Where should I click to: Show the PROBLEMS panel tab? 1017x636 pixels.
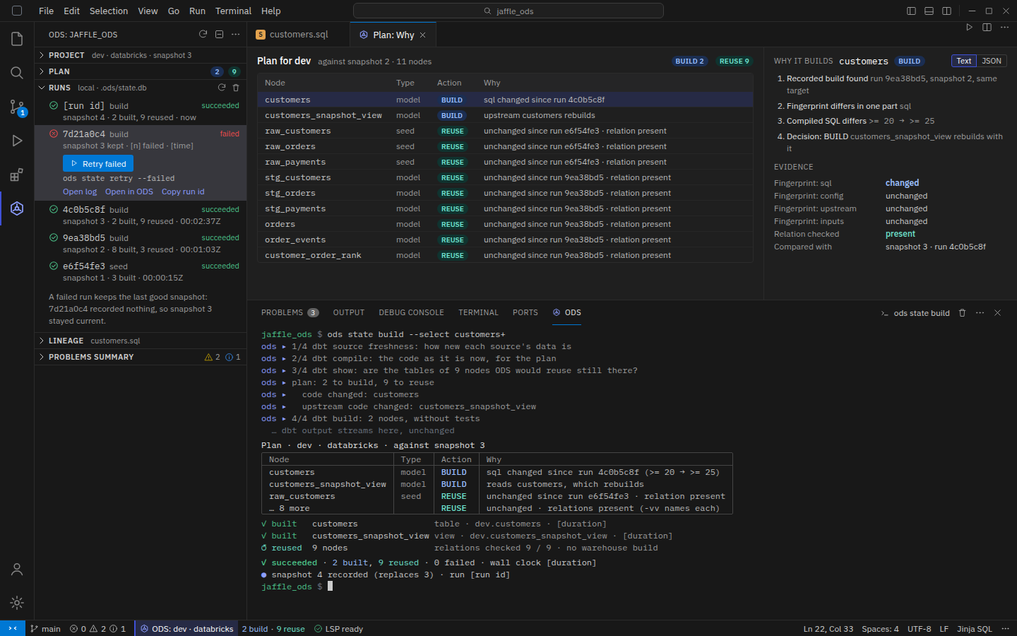[290, 312]
